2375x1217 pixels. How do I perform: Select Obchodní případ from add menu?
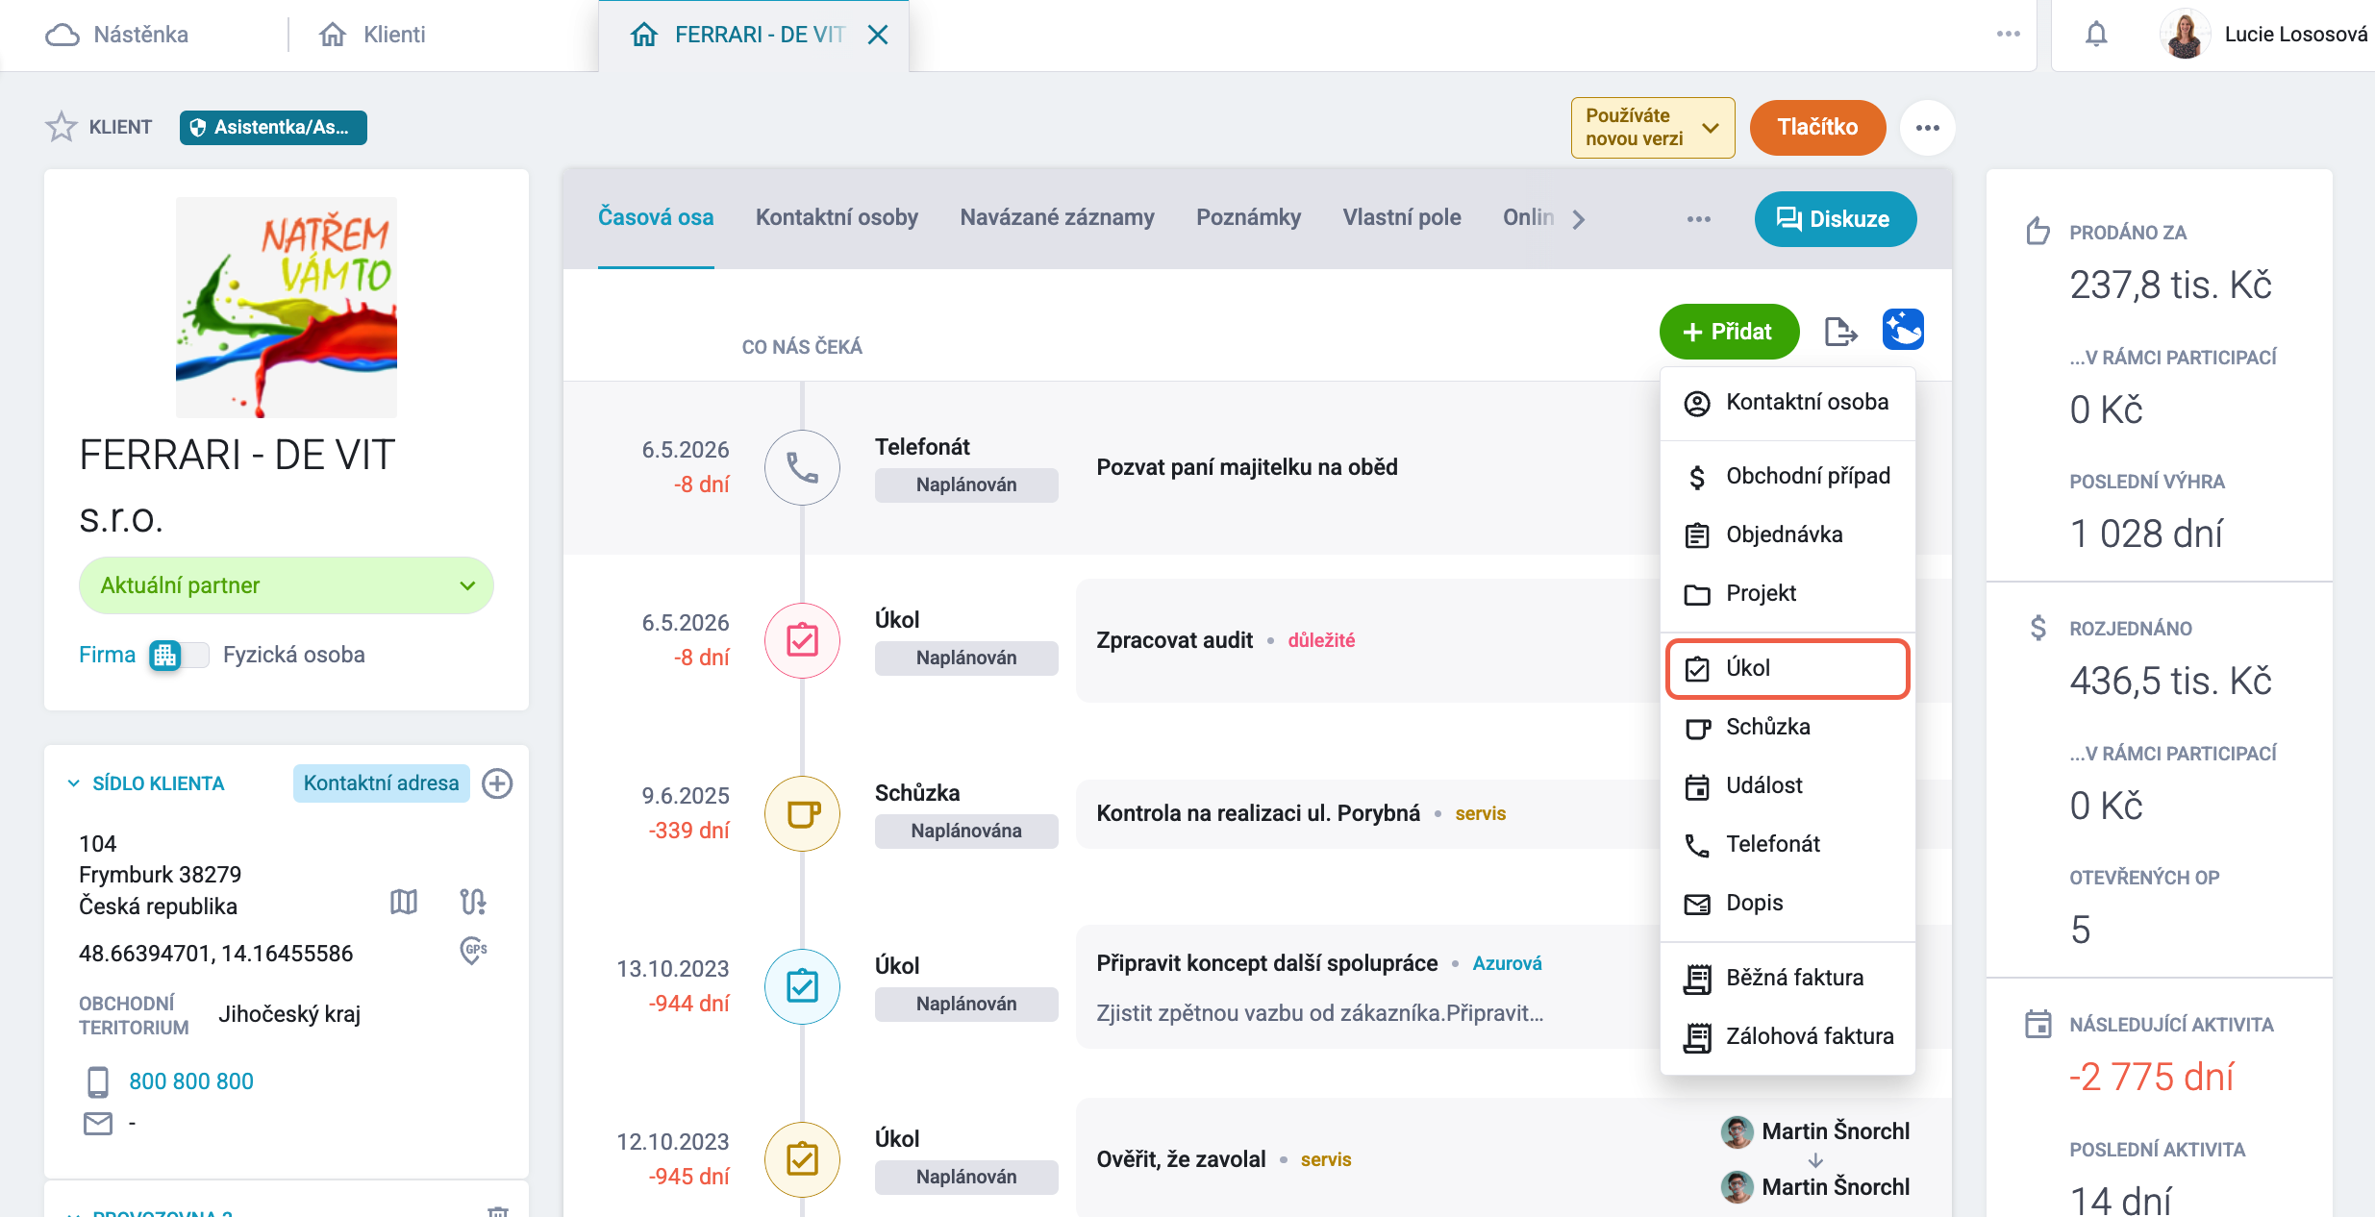1787,477
